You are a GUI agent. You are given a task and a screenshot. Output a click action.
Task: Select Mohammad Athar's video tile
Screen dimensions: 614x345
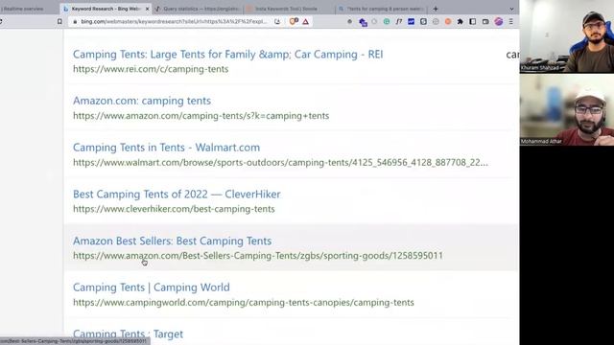tap(567, 109)
